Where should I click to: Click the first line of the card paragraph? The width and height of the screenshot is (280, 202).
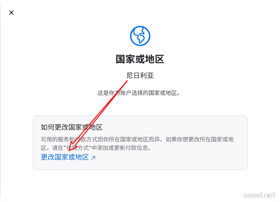pos(137,139)
